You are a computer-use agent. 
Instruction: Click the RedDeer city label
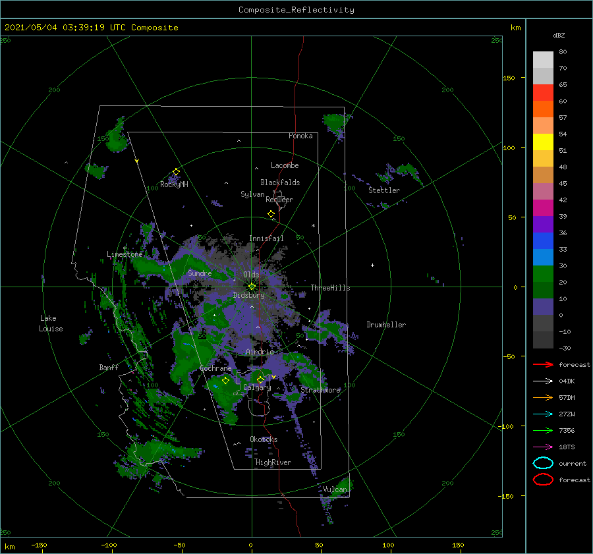click(279, 200)
